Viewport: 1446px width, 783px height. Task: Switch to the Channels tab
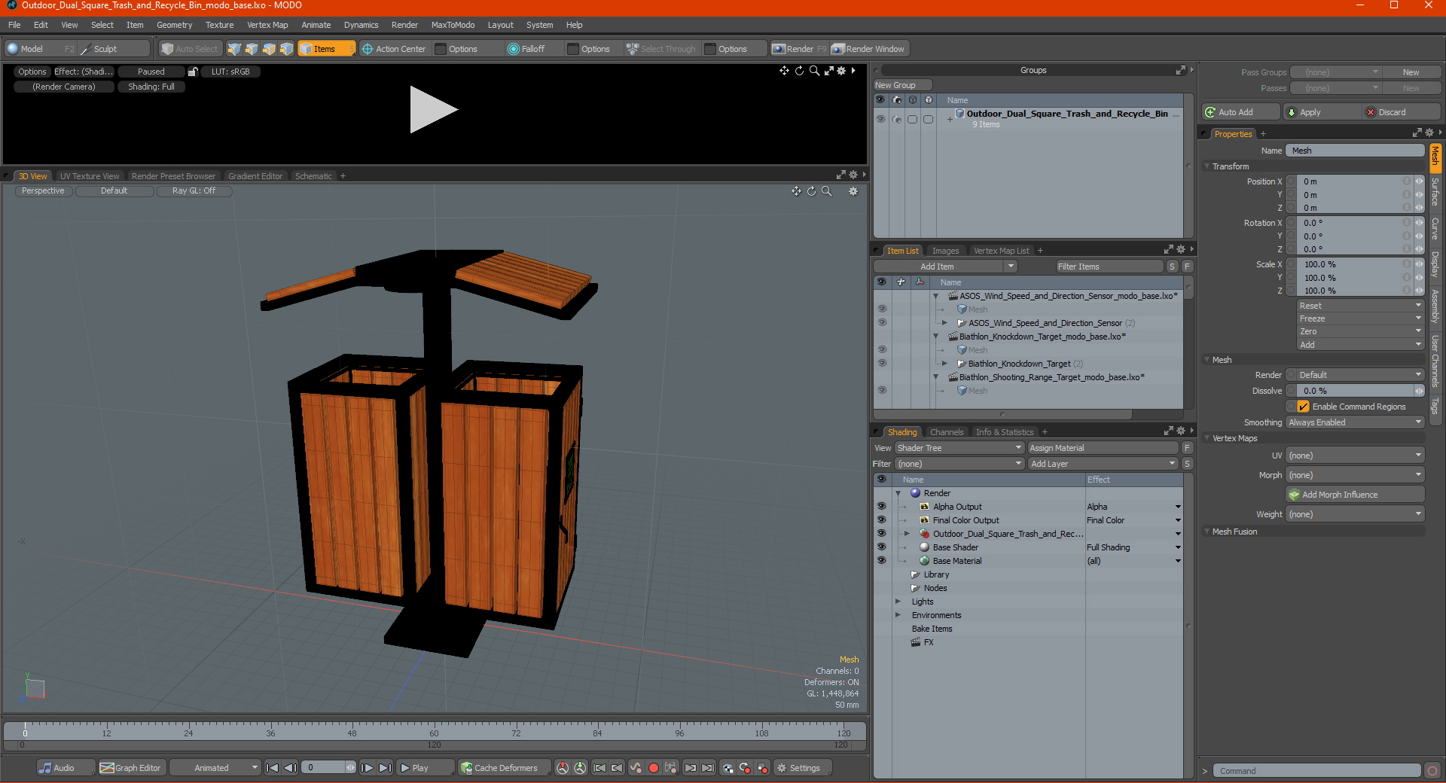click(947, 432)
